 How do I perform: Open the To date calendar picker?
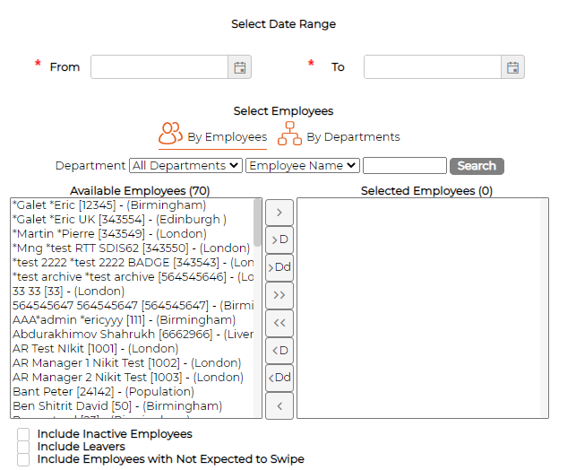coord(512,67)
